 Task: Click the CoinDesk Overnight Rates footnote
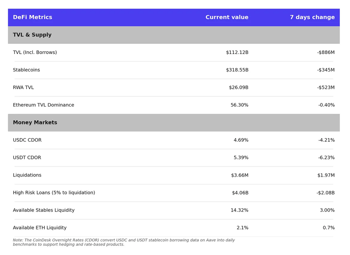click(x=124, y=242)
